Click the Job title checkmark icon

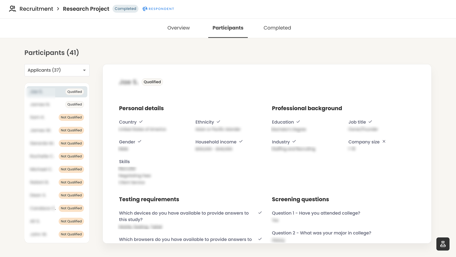[370, 122]
